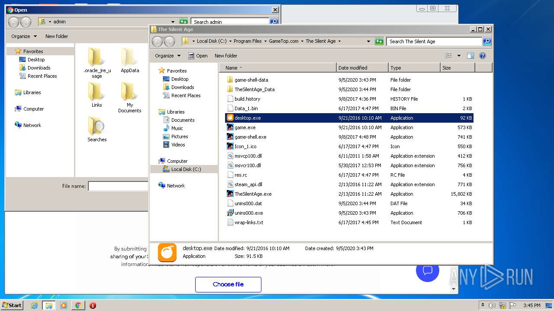This screenshot has height=311, width=554.
Task: Click the Forward arrow in The Silent Age window
Action: (x=170, y=41)
